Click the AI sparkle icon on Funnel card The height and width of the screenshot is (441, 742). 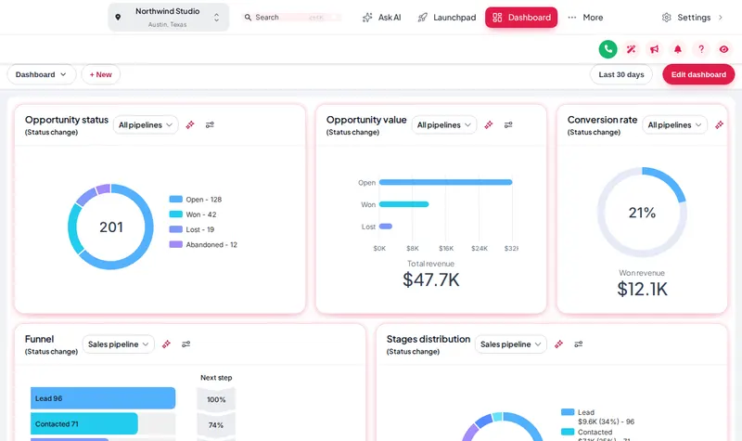pyautogui.click(x=166, y=344)
